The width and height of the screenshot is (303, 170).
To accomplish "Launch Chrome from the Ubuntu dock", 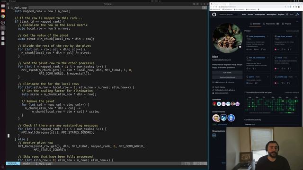I will point(3,17).
